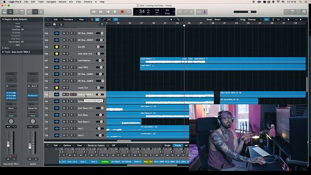Open the Snap Smart dropdown
The image size is (311, 175).
point(226,19)
